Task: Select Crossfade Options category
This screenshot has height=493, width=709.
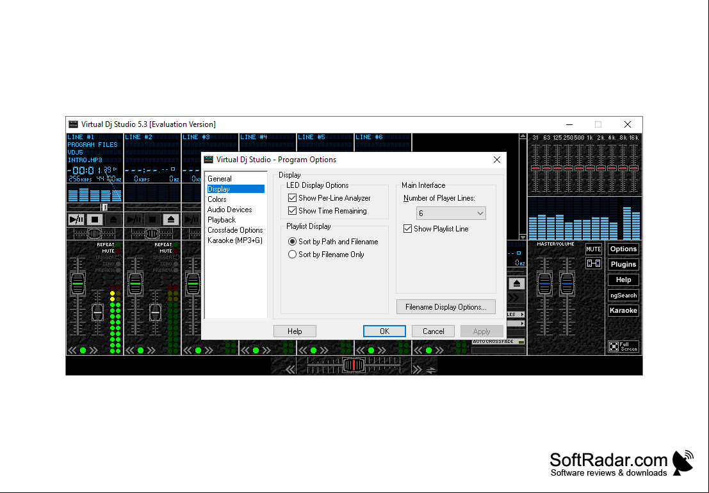Action: pos(235,230)
